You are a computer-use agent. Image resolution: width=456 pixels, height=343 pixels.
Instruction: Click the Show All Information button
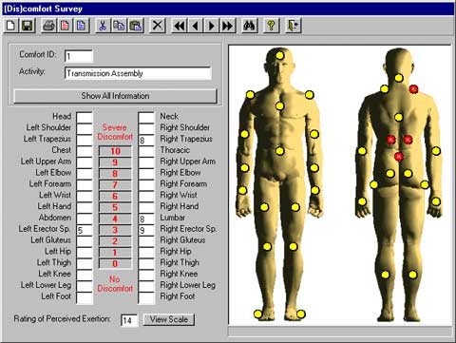coord(115,96)
